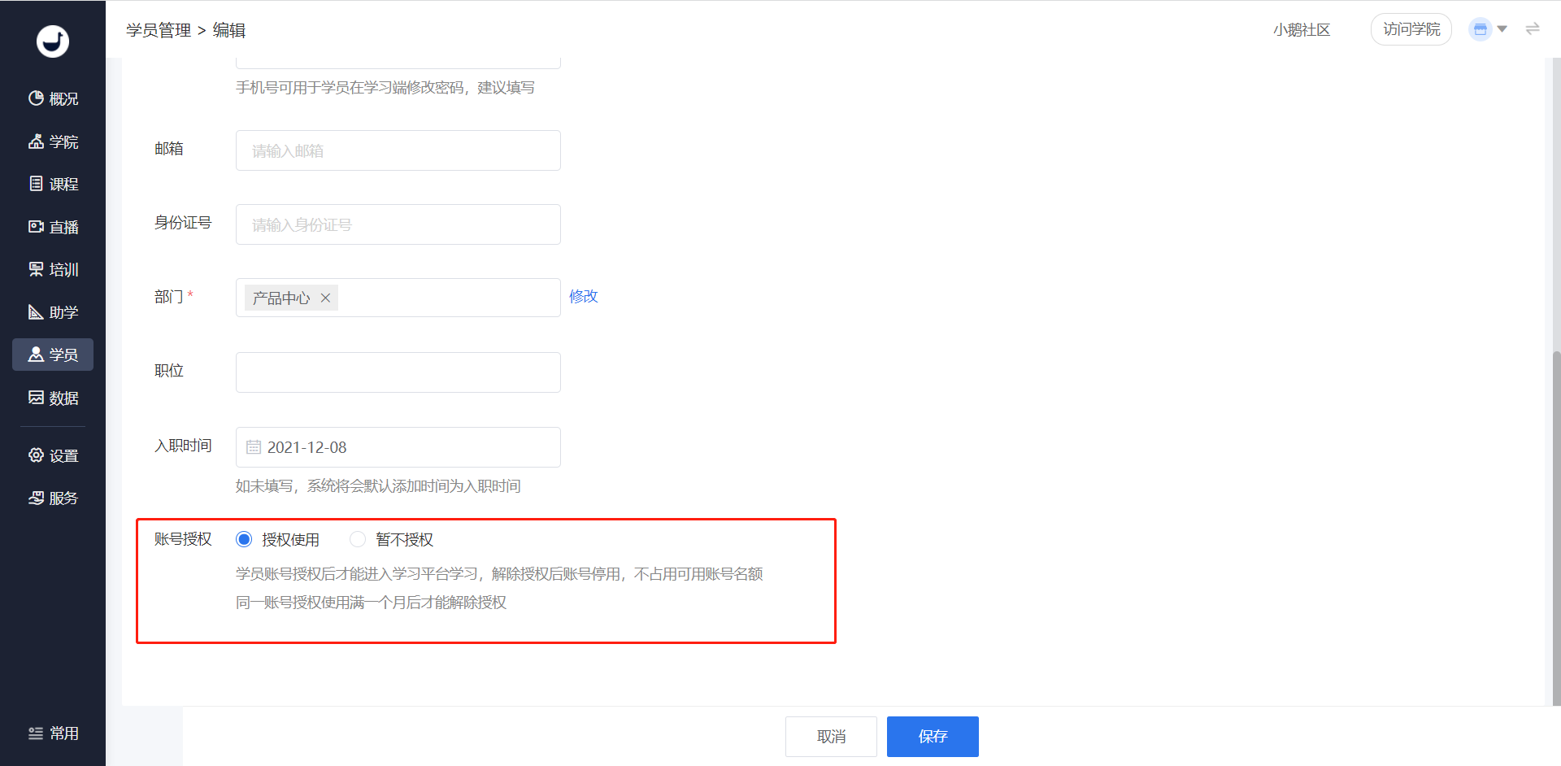Focus the 邮箱 email input field
1561x766 pixels.
coord(398,150)
